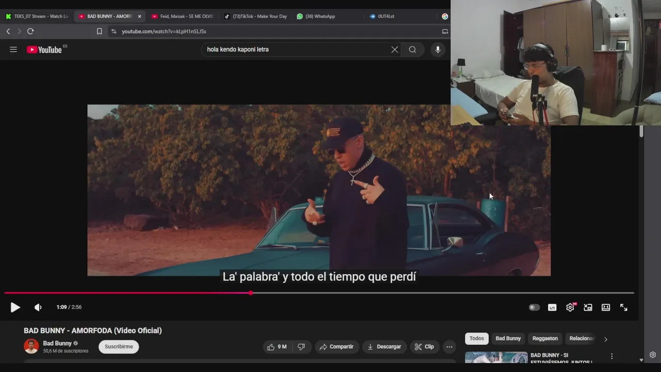Subscribe with the Suscribirme button
The height and width of the screenshot is (372, 661).
[119, 347]
